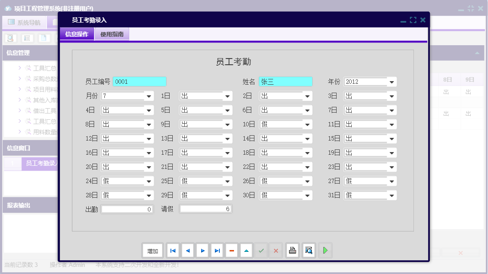Run the report using the green play icon
Screen dimensions: 488x274
[325, 251]
